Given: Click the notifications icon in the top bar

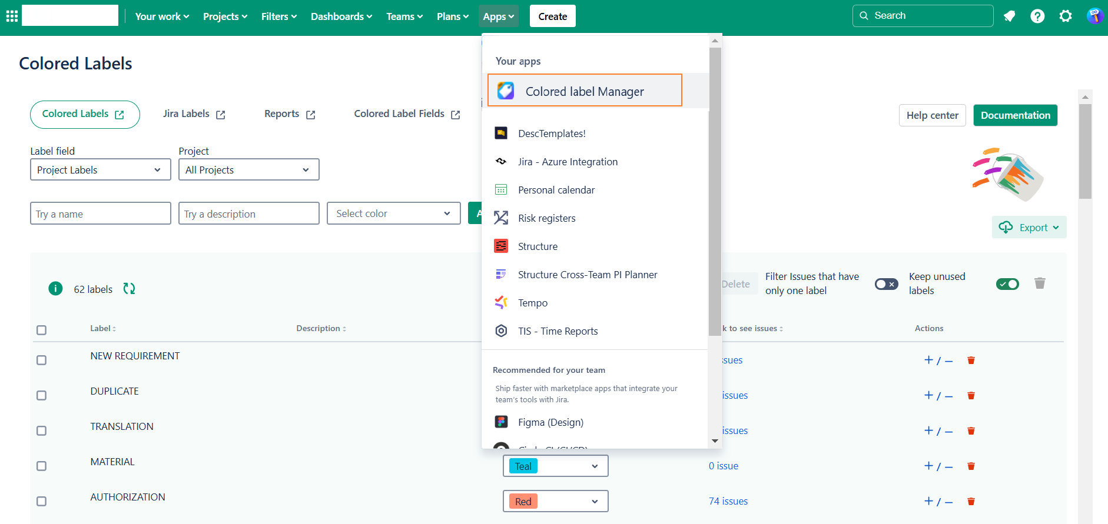Looking at the screenshot, I should [x=1009, y=16].
